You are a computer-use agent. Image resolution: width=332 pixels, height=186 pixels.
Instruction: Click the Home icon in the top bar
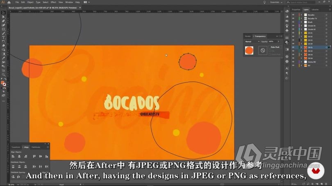click(9, 2)
